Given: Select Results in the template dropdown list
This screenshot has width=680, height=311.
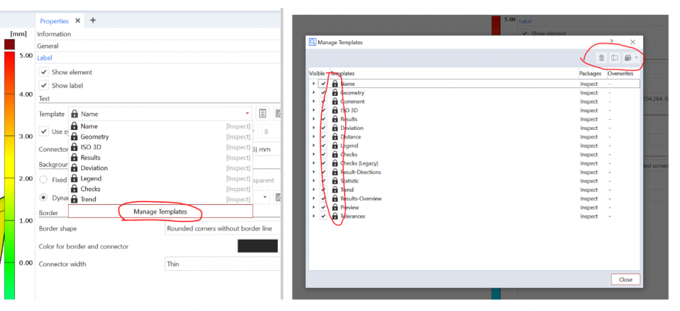Looking at the screenshot, I should coord(161,157).
